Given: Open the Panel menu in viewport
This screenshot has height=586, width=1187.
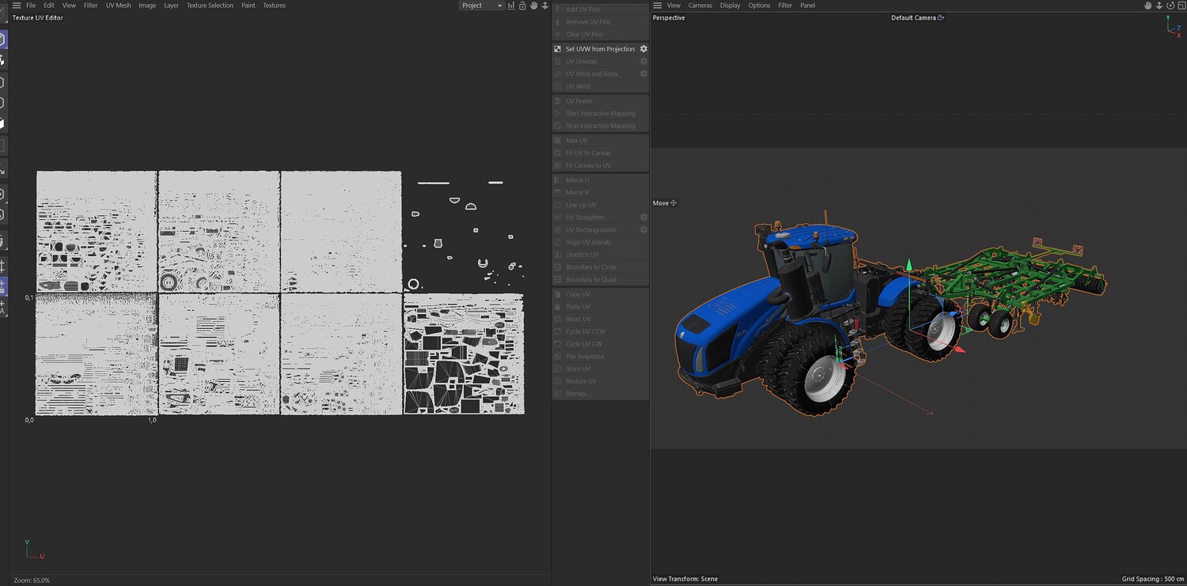Looking at the screenshot, I should coord(808,6).
